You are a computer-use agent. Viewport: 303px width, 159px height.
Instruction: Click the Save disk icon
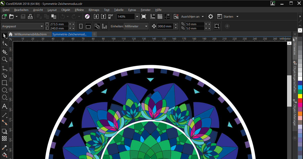(x=23, y=16)
